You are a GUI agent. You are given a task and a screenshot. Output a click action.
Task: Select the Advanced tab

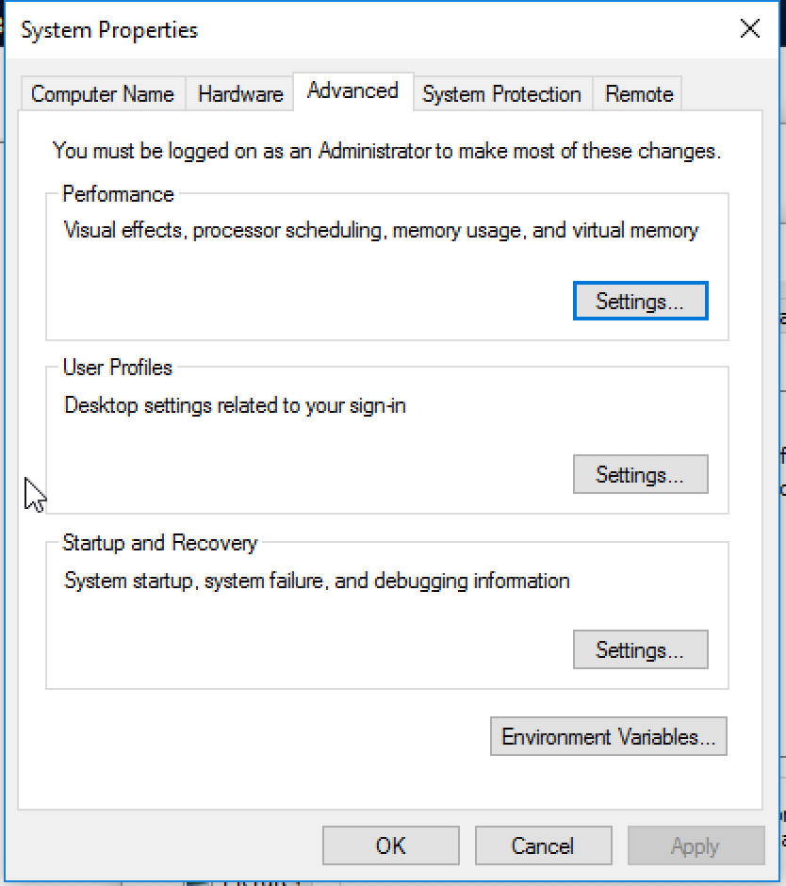(353, 91)
